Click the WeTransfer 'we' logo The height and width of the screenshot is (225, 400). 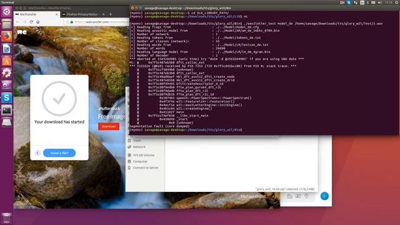(22, 32)
